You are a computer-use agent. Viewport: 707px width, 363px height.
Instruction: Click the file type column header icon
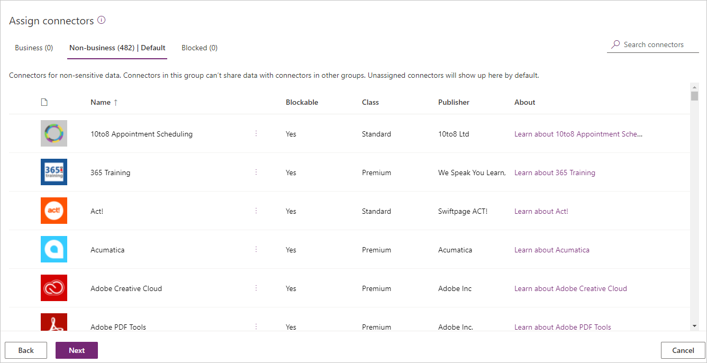tap(44, 102)
